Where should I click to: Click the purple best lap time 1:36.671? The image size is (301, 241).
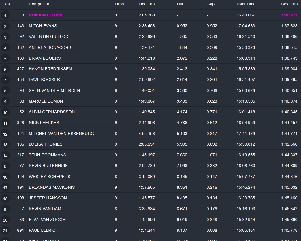pos(289,15)
